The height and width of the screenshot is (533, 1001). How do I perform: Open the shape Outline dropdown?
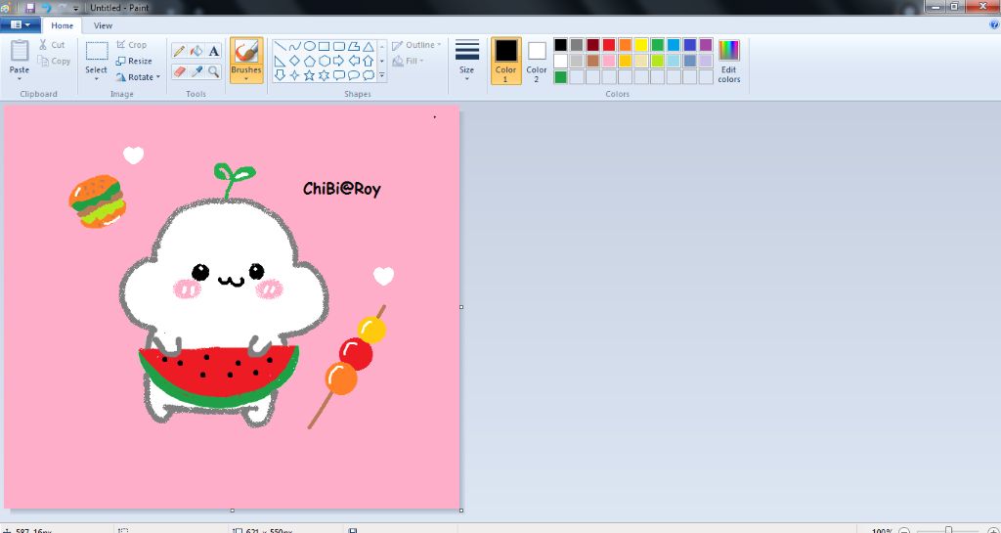pos(416,45)
